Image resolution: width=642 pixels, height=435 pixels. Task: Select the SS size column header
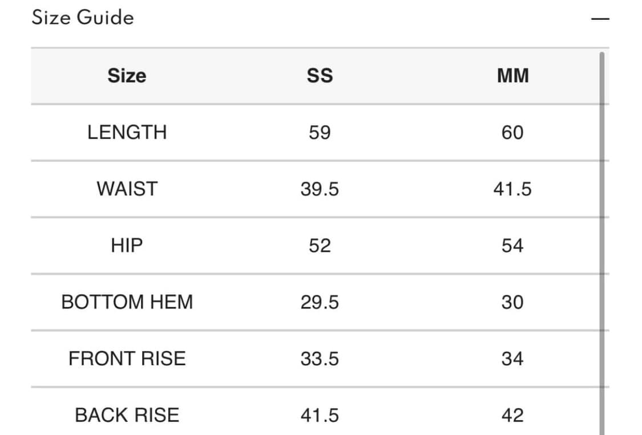point(320,76)
